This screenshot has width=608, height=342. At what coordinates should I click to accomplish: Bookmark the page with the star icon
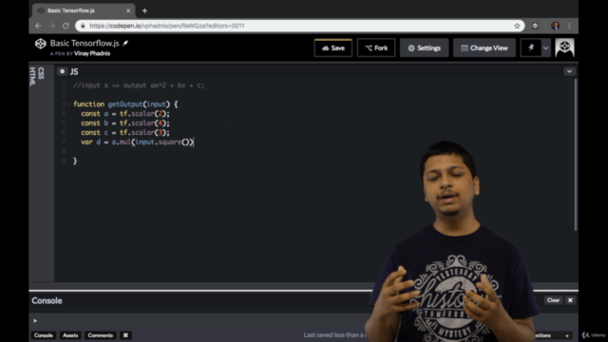[x=517, y=26]
